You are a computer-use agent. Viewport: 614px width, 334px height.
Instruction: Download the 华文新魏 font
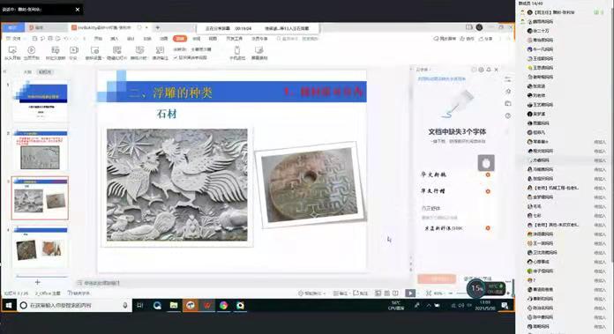pos(488,174)
